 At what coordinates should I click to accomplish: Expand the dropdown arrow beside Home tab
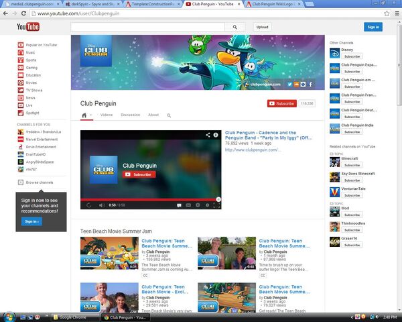click(90, 115)
